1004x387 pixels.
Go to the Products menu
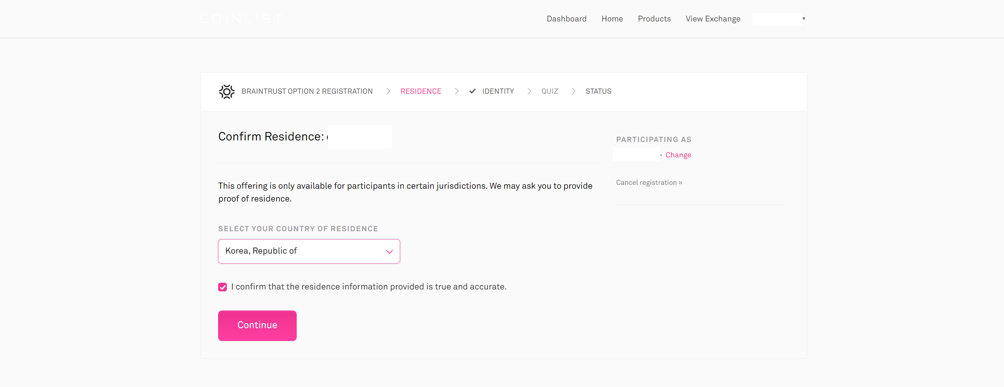(x=654, y=19)
